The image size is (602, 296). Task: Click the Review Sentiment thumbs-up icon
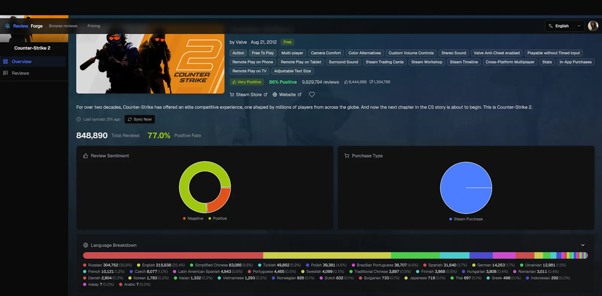(x=85, y=156)
